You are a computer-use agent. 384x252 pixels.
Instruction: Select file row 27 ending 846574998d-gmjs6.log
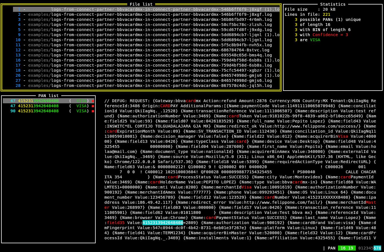(146, 80)
